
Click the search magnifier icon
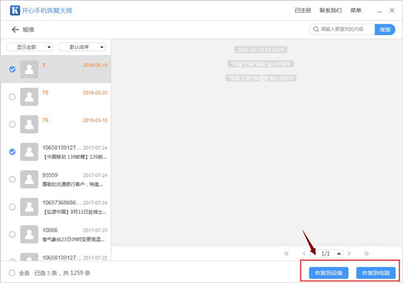[314, 30]
